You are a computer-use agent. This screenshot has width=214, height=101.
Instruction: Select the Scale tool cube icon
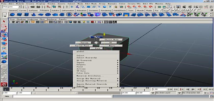(x=4, y=44)
